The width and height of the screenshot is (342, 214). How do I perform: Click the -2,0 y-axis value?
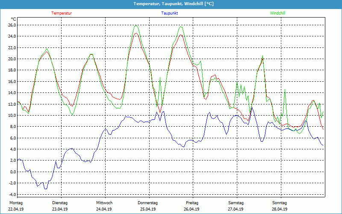[12, 183]
